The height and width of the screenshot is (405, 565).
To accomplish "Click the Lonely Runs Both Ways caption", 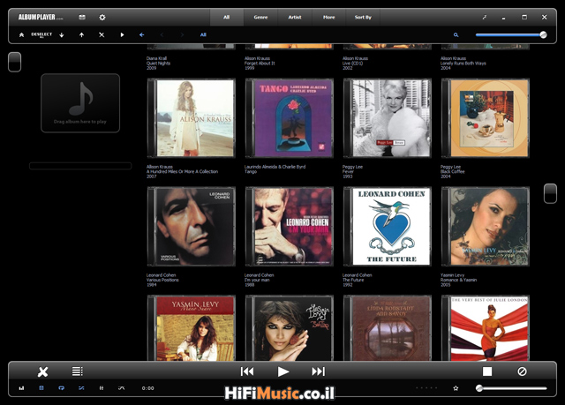I will (x=463, y=63).
